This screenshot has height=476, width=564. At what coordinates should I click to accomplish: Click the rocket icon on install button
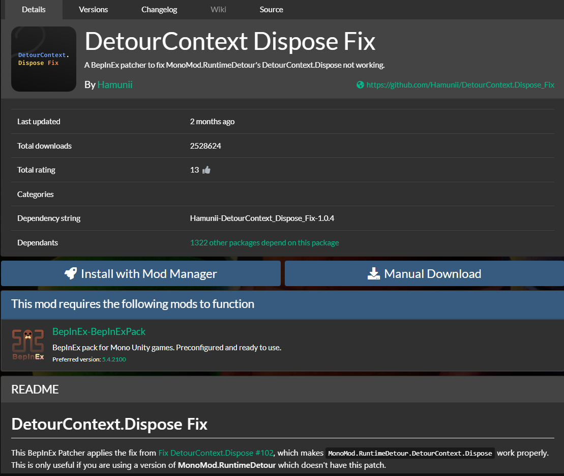(x=71, y=274)
